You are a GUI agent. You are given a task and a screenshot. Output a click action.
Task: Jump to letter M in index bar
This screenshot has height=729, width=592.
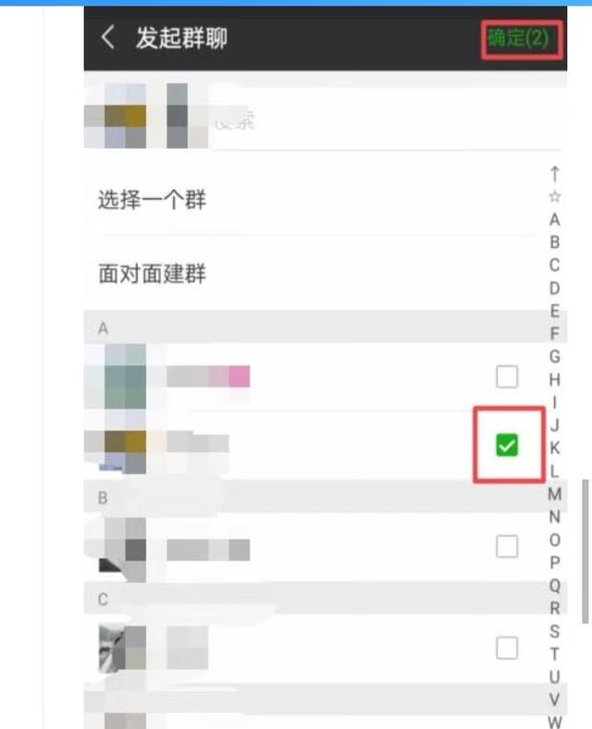click(554, 494)
